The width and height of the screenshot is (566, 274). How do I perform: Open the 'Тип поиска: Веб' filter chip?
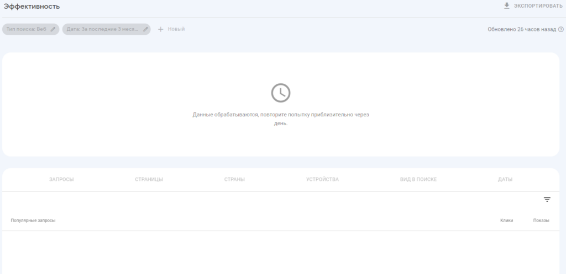point(26,29)
